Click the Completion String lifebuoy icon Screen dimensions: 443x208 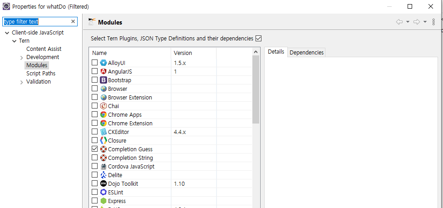pos(103,158)
